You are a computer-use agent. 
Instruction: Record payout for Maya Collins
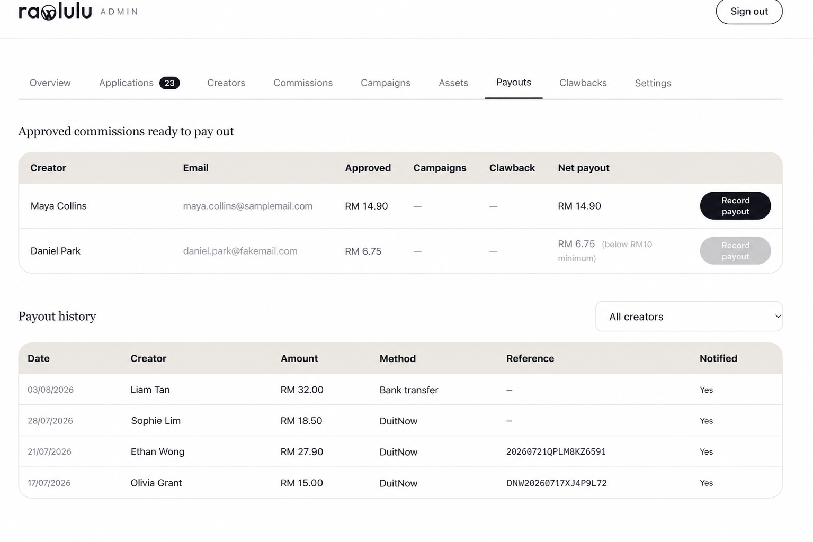(735, 206)
